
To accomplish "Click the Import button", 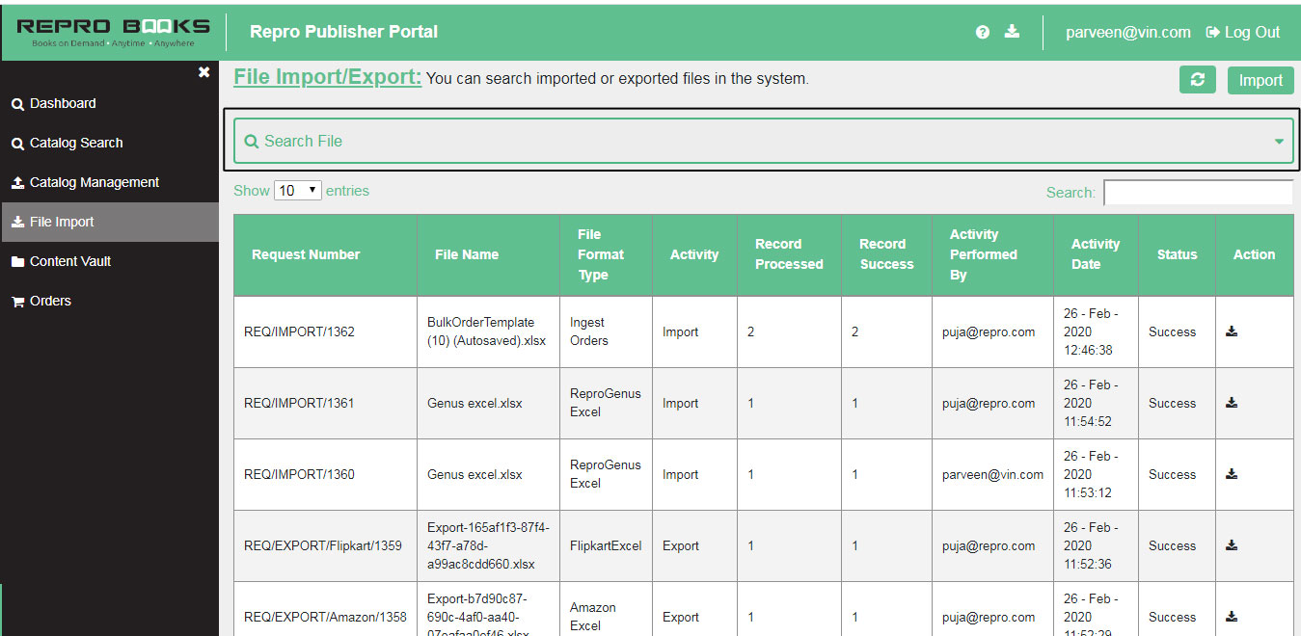I will [x=1260, y=80].
